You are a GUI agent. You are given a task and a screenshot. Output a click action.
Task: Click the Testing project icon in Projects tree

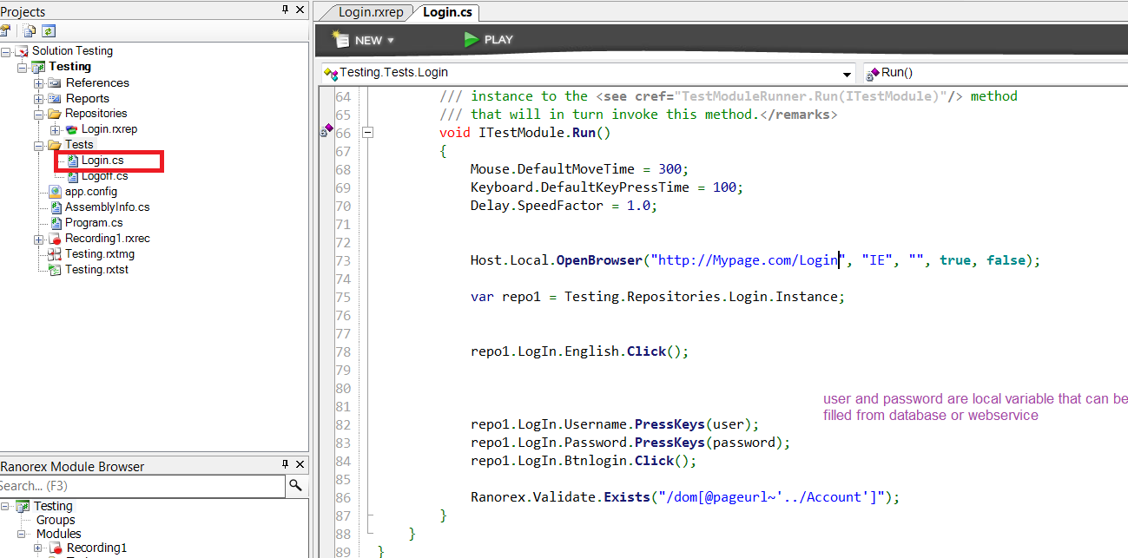click(38, 67)
